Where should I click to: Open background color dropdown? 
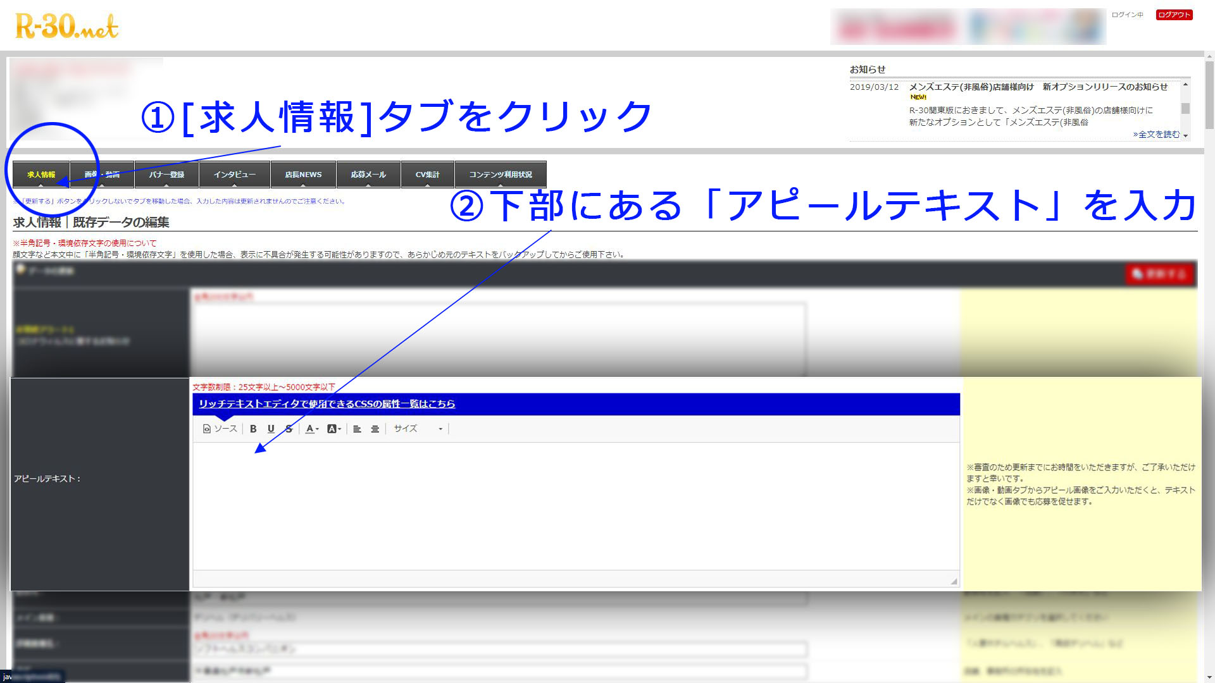[334, 429]
